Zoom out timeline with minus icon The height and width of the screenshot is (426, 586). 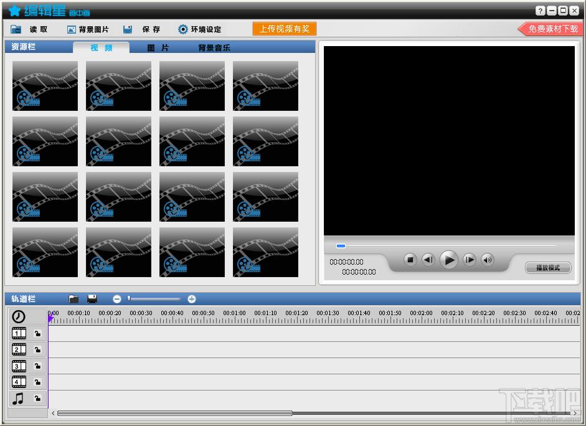click(117, 299)
